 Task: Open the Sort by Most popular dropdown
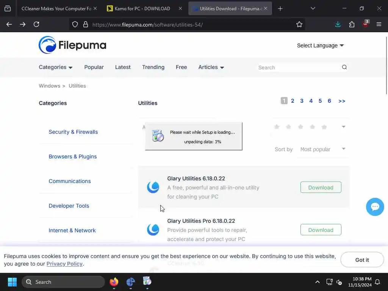click(322, 149)
